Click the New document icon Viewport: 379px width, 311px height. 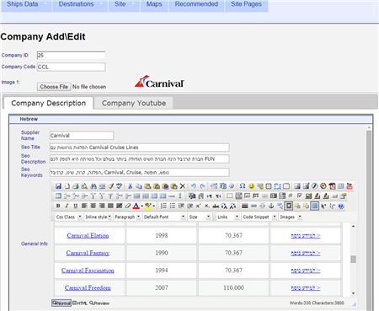(x=67, y=186)
